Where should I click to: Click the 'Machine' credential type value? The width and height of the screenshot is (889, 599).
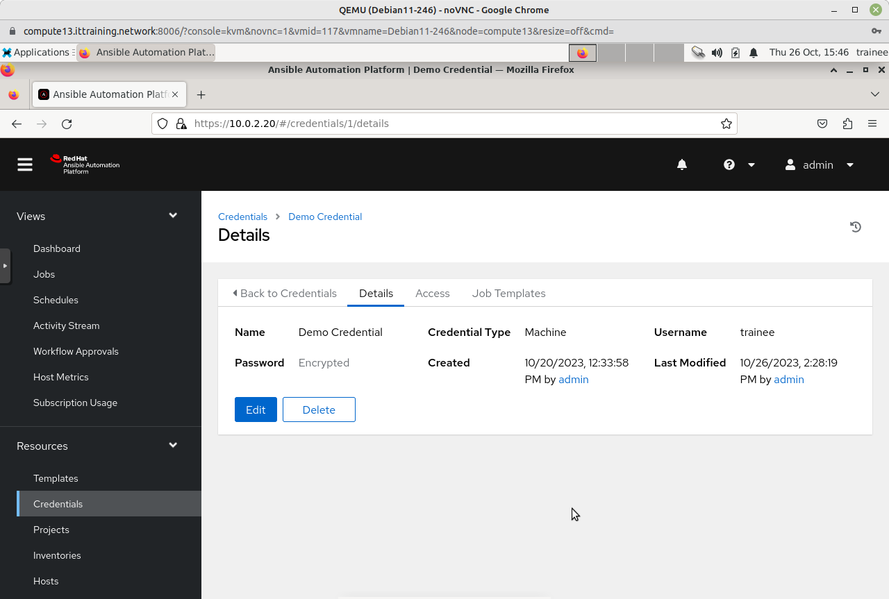(x=545, y=332)
